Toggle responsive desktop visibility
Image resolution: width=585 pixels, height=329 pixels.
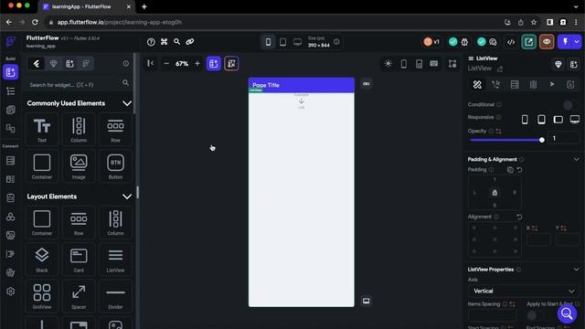click(x=575, y=120)
